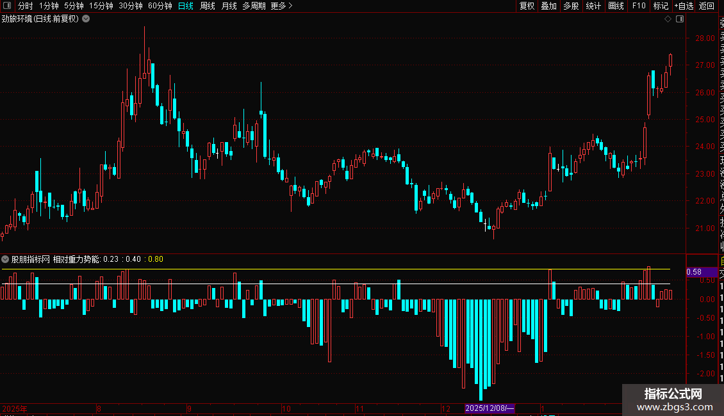Open the indicator menu circle beside 股朋指标网
This screenshot has width=724, height=416.
(x=5, y=259)
